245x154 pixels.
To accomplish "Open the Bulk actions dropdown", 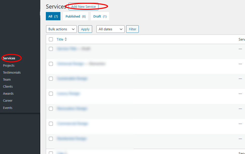I will [61, 29].
